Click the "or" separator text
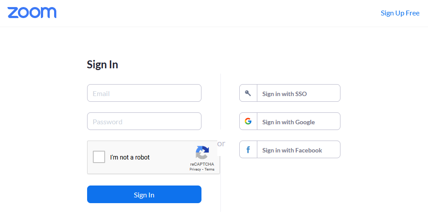This screenshot has width=428, height=219. (x=221, y=143)
